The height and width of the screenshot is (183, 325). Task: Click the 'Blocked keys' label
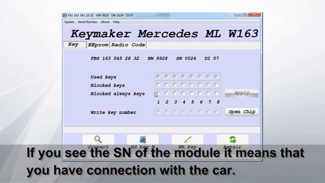tap(108, 85)
